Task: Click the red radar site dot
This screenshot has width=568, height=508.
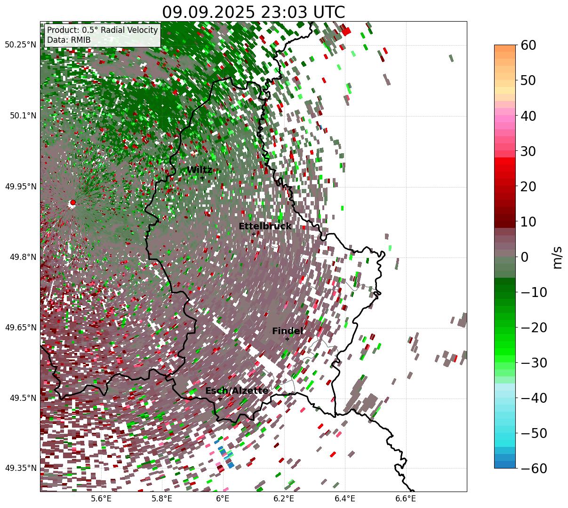Action: [72, 203]
